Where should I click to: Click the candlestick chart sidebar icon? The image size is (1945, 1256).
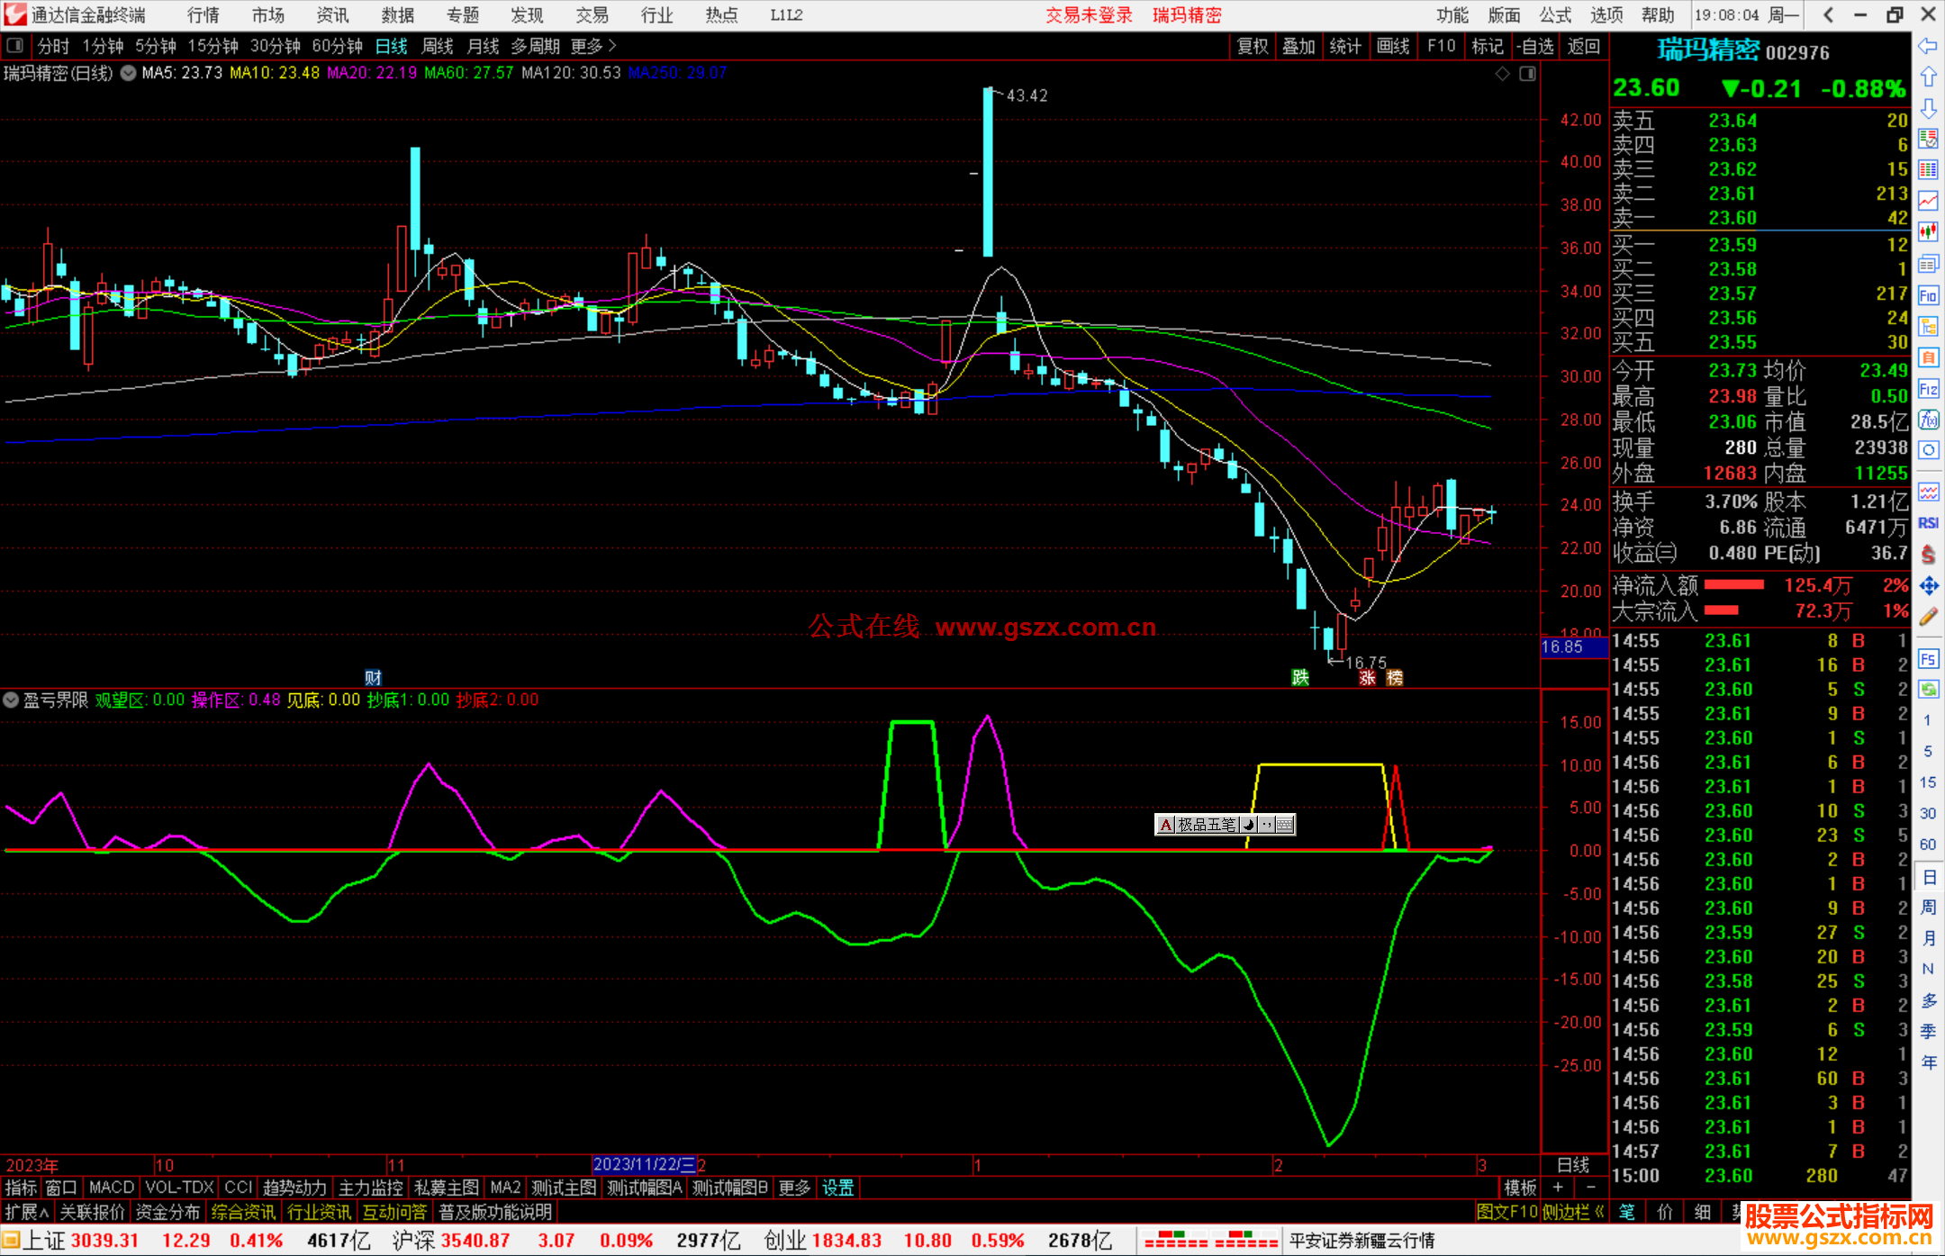coord(1928,231)
